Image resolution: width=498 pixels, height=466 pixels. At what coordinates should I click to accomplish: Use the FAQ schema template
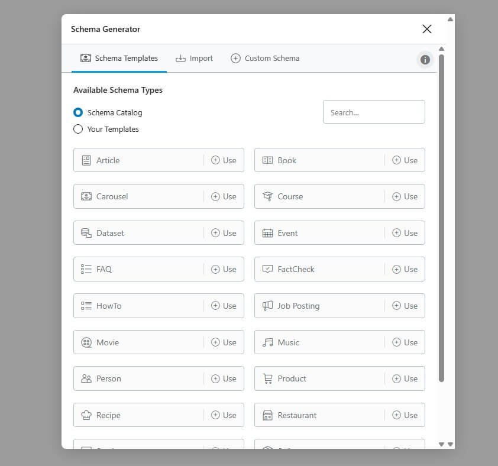224,269
